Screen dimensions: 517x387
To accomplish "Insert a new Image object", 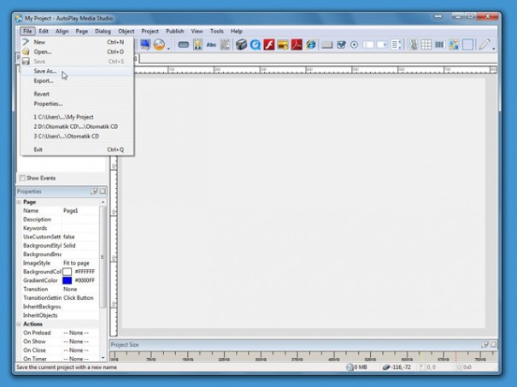I will point(198,44).
